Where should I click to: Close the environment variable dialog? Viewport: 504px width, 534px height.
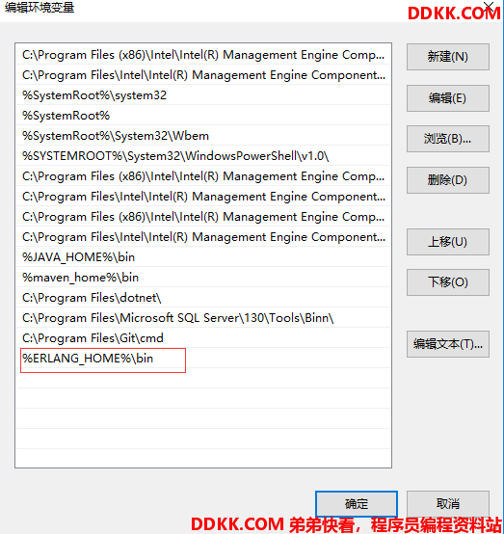point(489,6)
